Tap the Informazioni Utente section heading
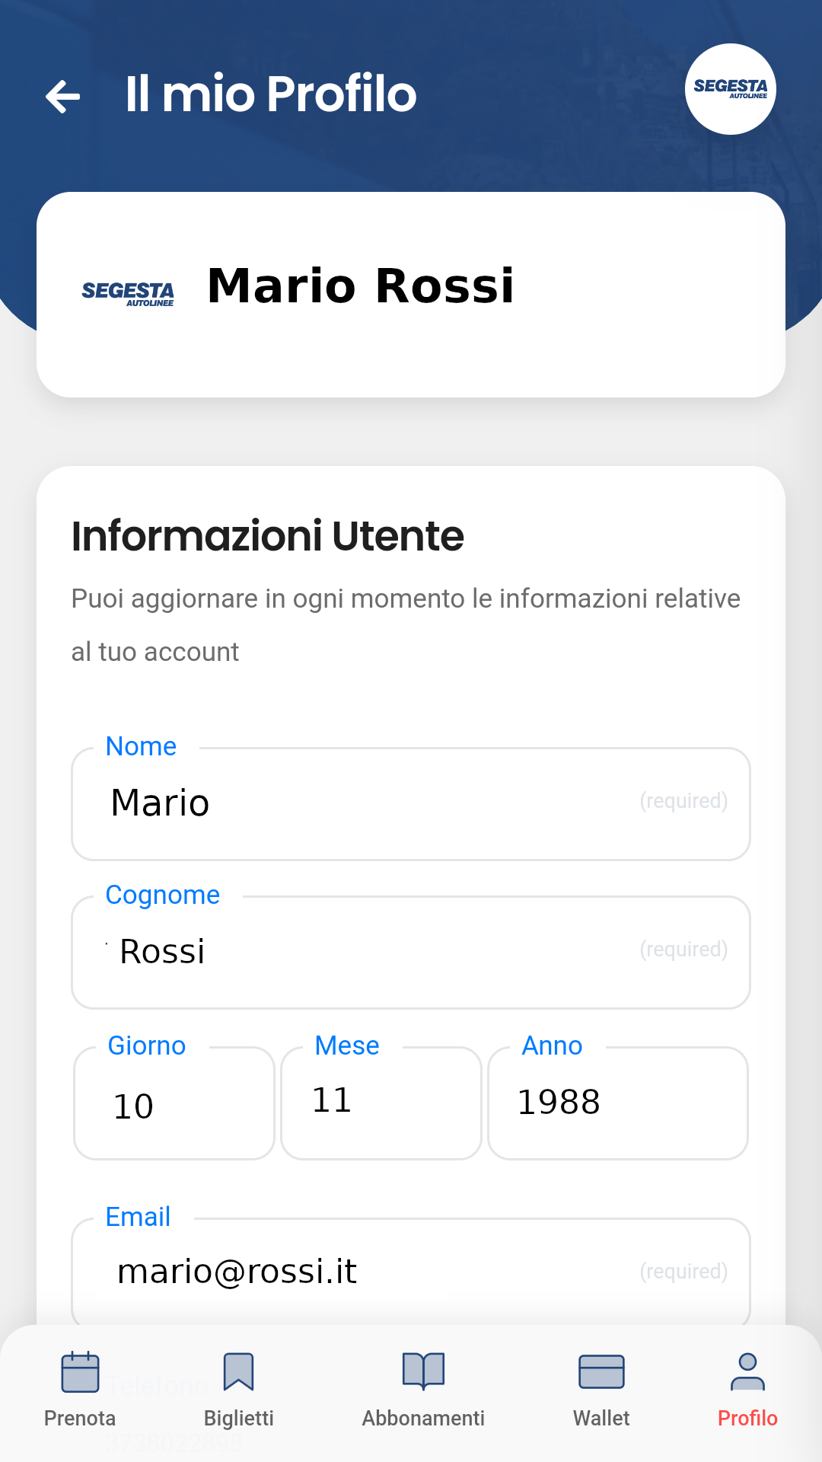Viewport: 822px width, 1462px height. point(267,536)
